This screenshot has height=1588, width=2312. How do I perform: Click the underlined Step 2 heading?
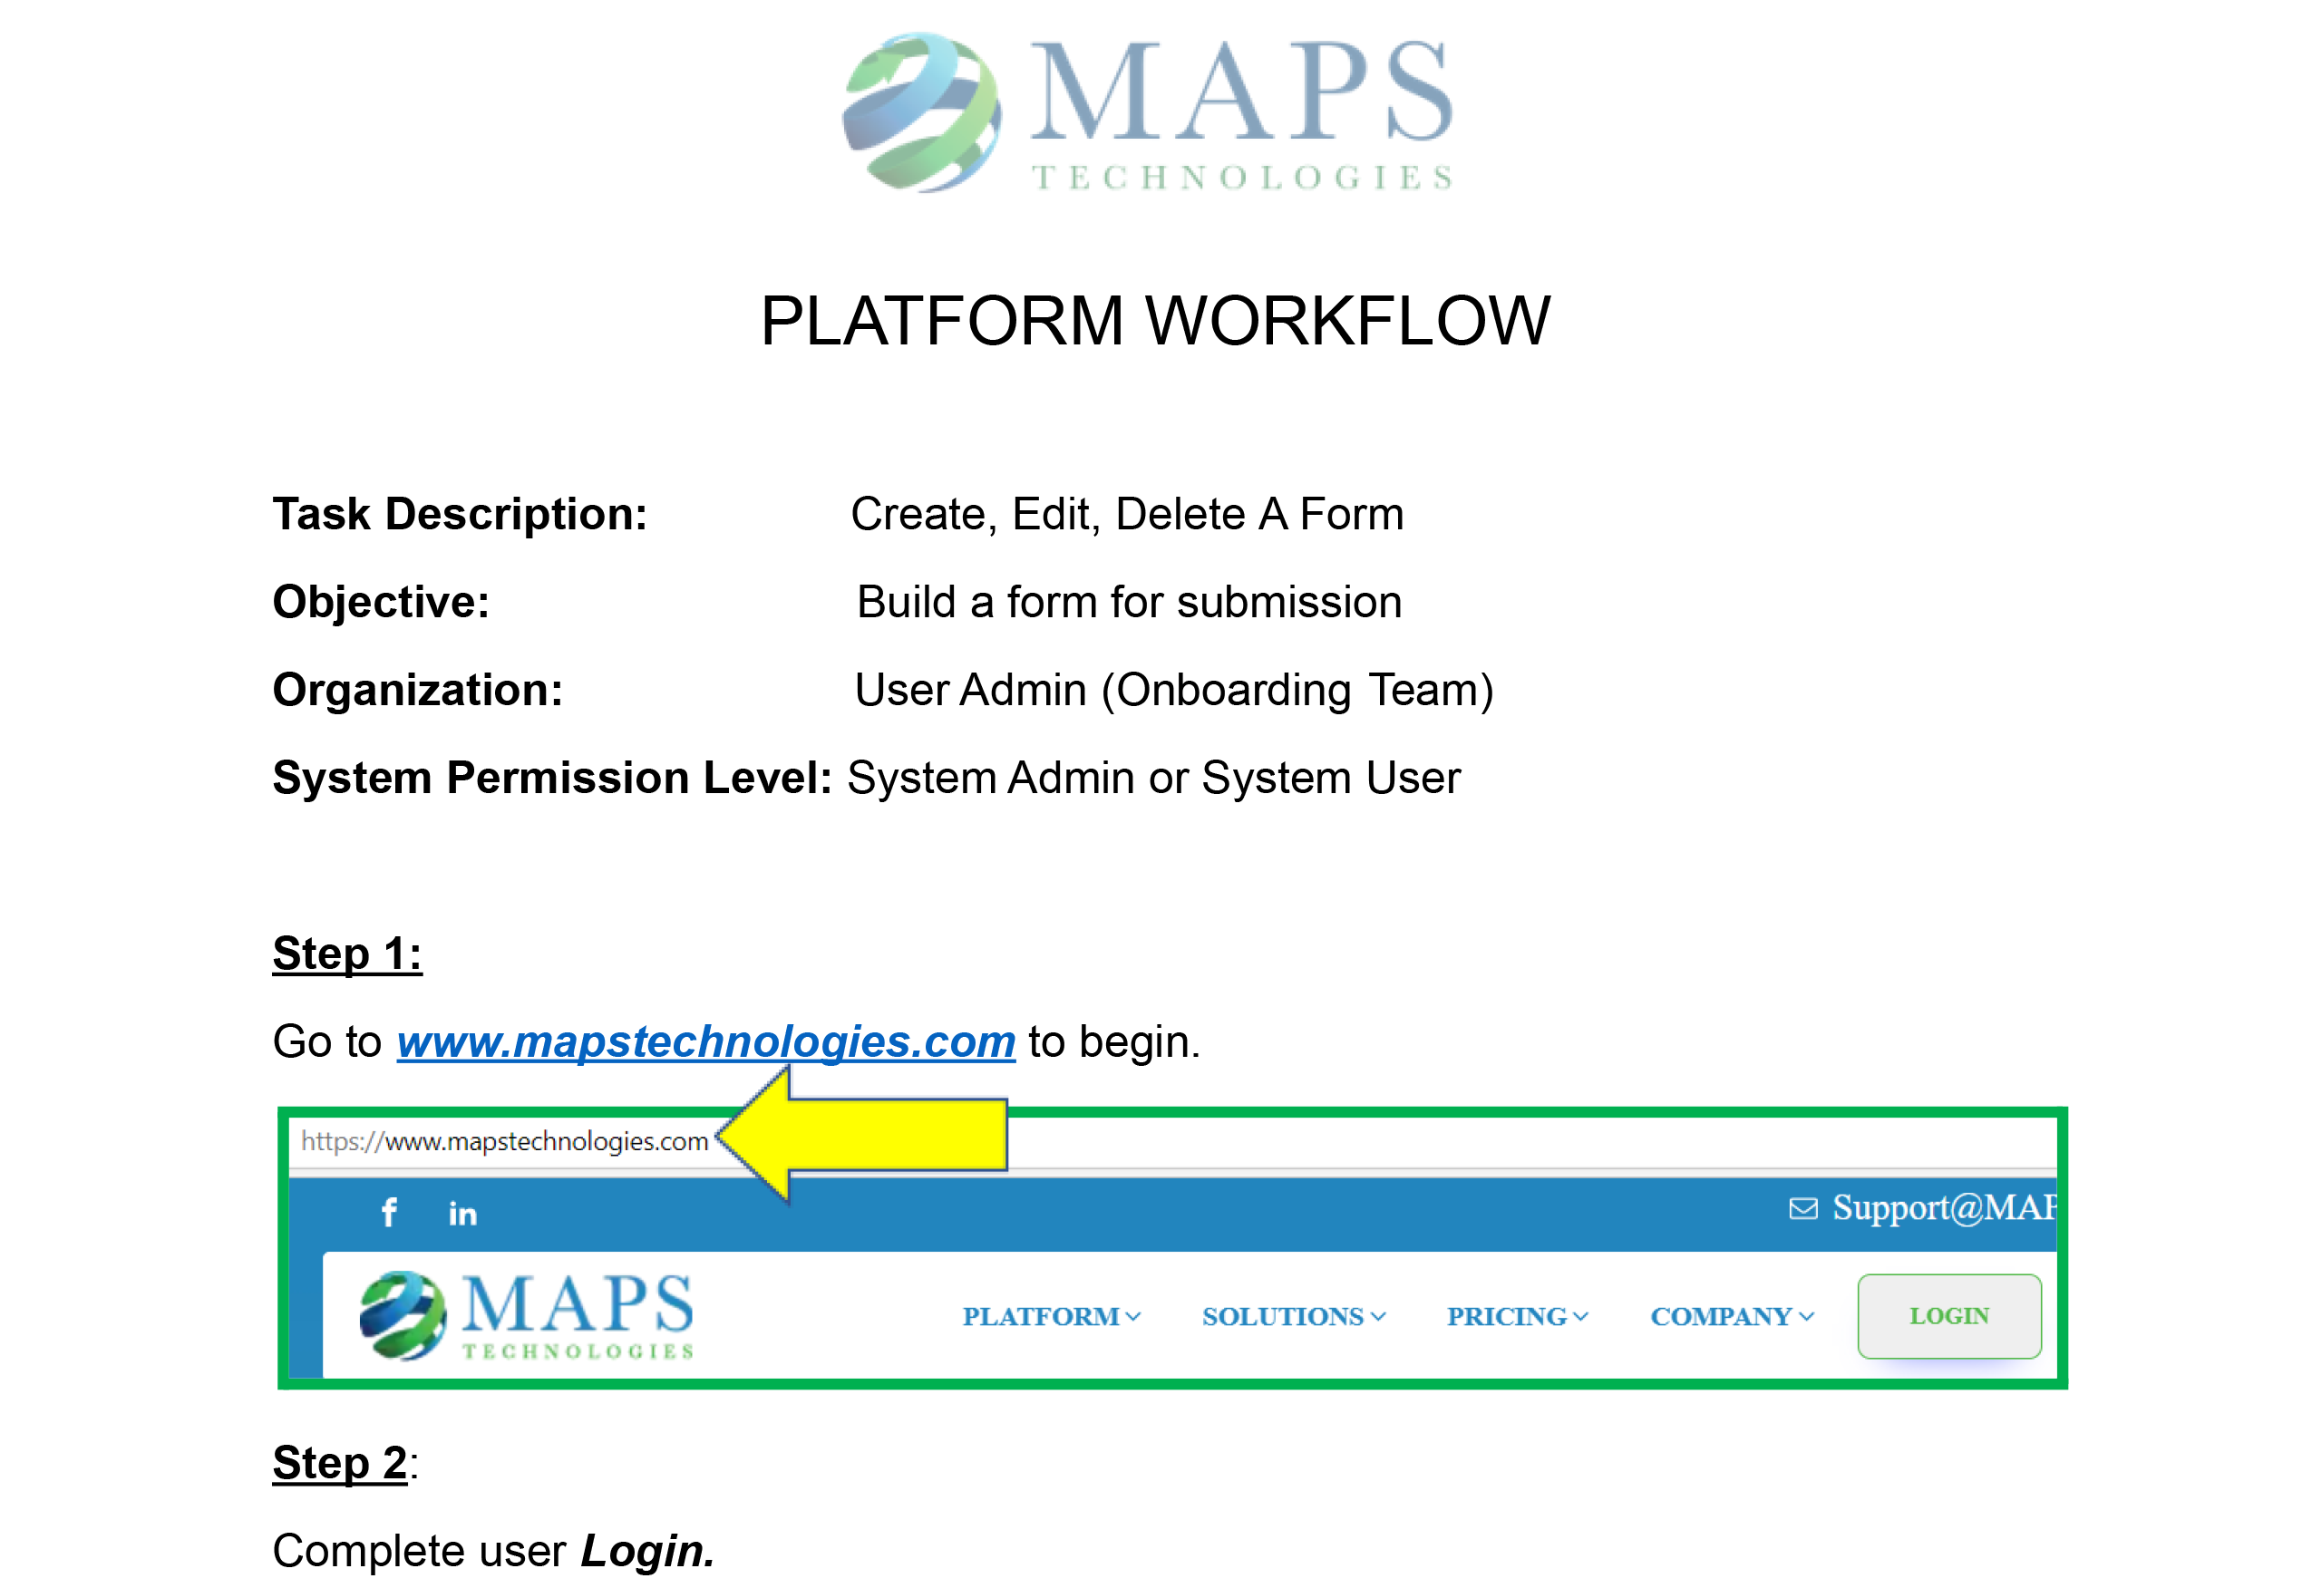coord(339,1463)
